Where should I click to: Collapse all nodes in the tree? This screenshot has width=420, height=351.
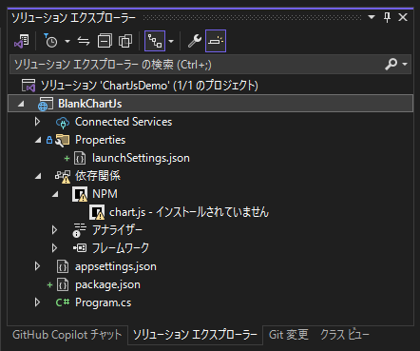[105, 41]
